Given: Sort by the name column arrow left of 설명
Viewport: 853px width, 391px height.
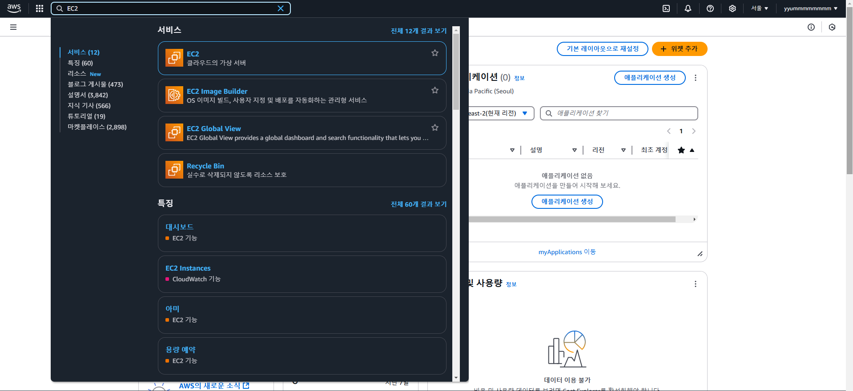Looking at the screenshot, I should point(512,150).
